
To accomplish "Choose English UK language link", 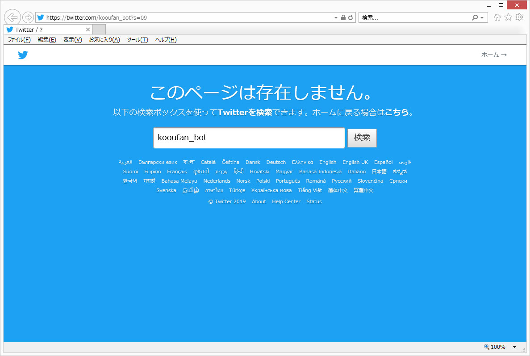I will 355,162.
